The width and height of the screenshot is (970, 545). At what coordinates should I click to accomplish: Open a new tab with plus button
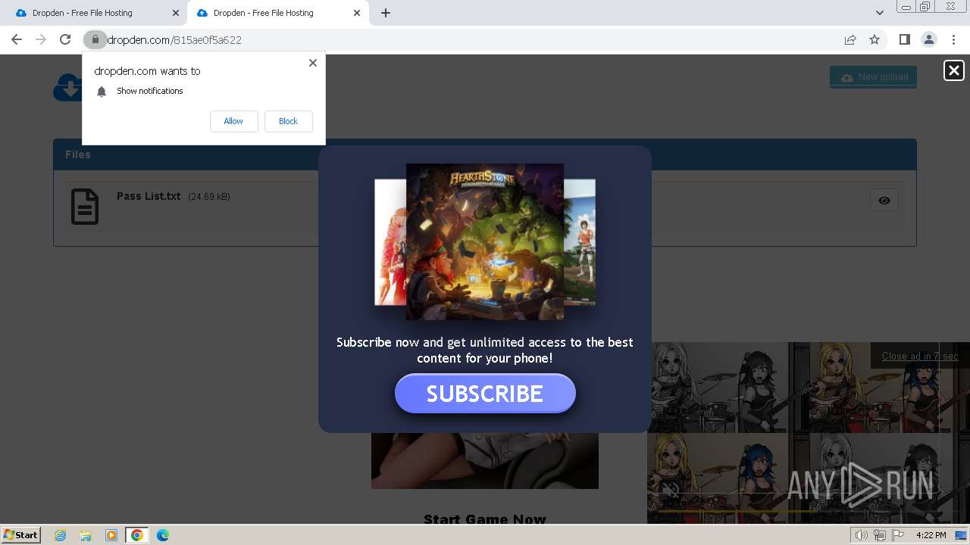[x=386, y=13]
